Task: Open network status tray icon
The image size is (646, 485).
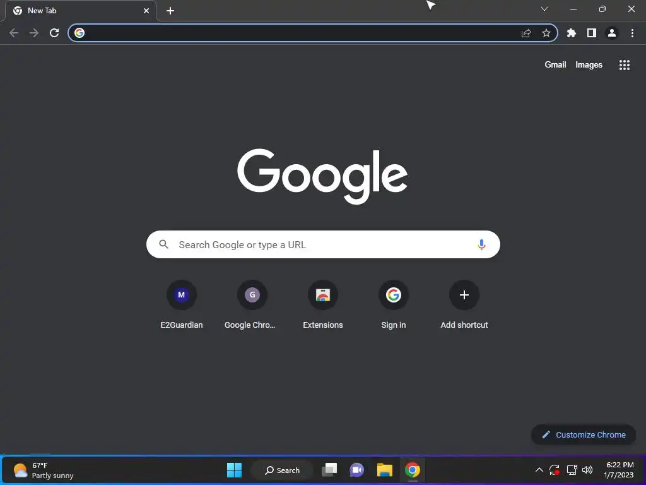Action: [x=572, y=470]
